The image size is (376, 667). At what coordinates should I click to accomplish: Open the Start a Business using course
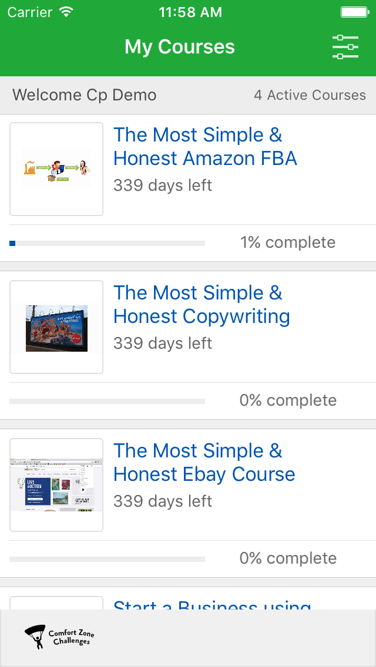tap(212, 604)
